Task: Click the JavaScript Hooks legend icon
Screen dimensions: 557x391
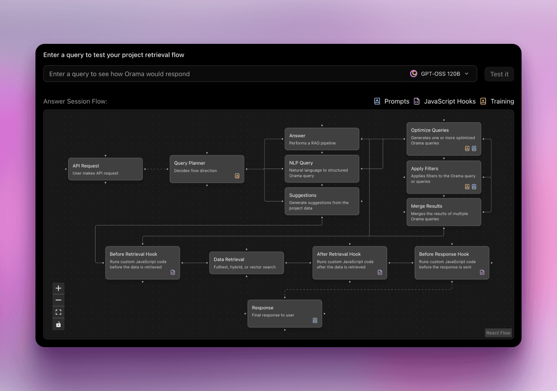Action: [417, 101]
